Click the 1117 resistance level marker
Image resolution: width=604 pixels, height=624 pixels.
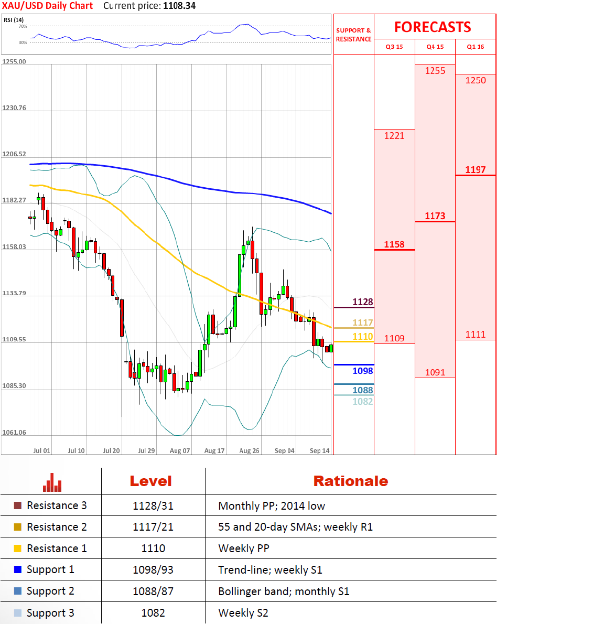362,322
